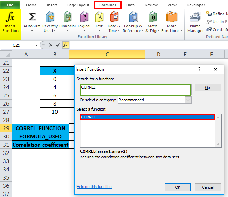The height and width of the screenshot is (197, 228).
Task: Open the AutoSum function icon
Action: click(x=32, y=17)
